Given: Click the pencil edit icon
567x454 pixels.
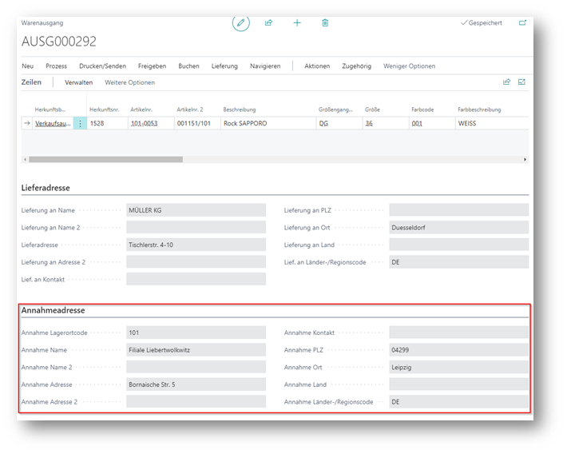Looking at the screenshot, I should [241, 22].
